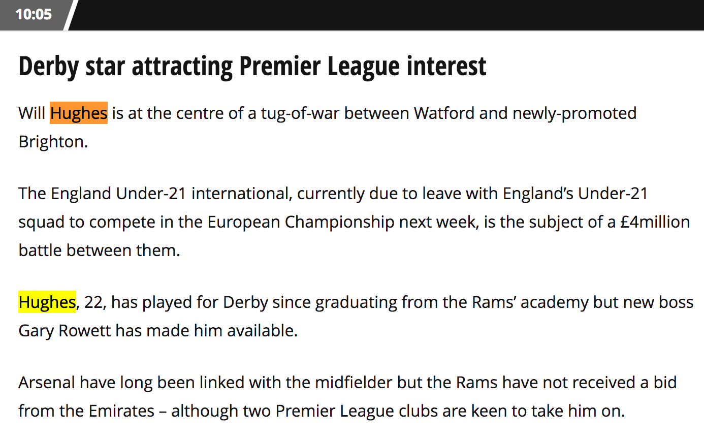Click 'Brighton.' at start of second line

(x=53, y=141)
